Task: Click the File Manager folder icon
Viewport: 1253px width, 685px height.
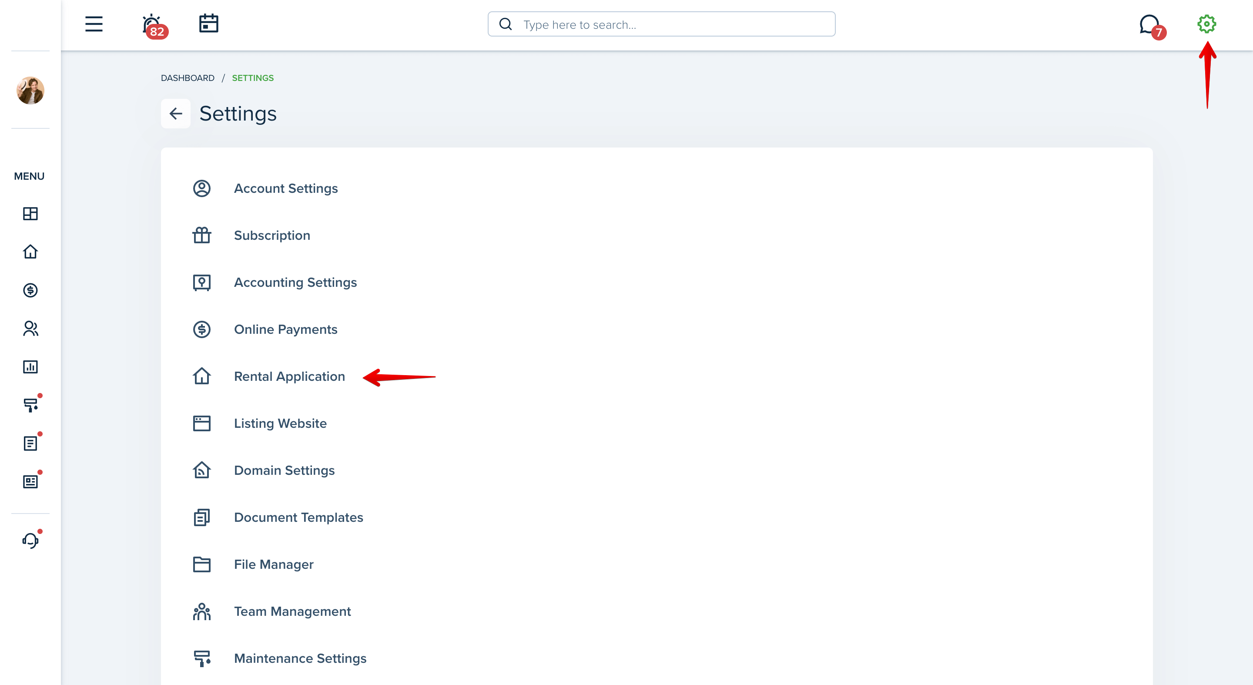Action: (202, 564)
